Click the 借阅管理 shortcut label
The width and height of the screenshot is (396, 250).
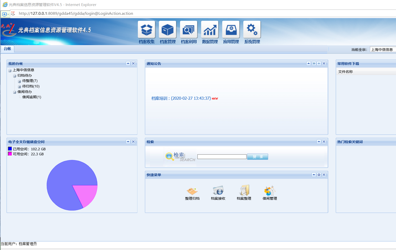tap(270, 198)
